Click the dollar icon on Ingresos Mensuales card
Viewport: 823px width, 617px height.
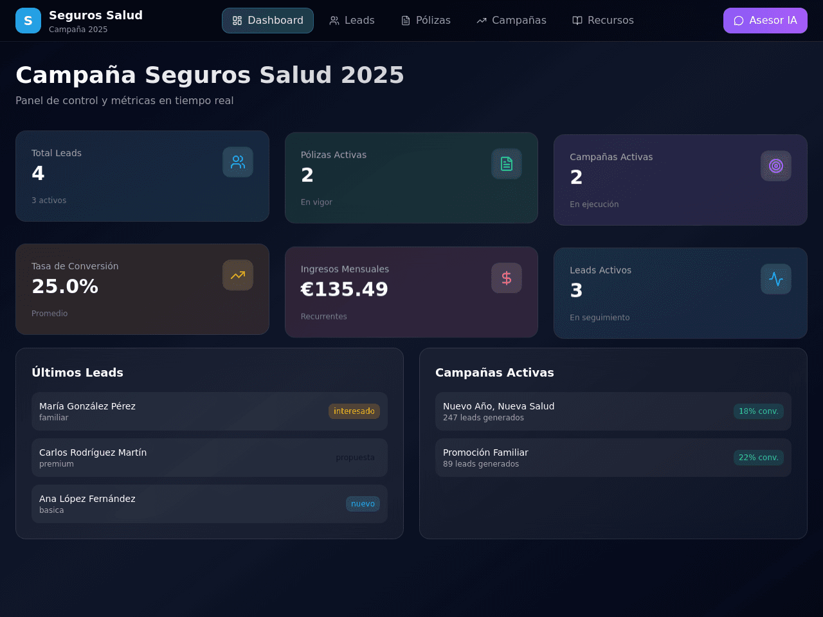pos(507,278)
